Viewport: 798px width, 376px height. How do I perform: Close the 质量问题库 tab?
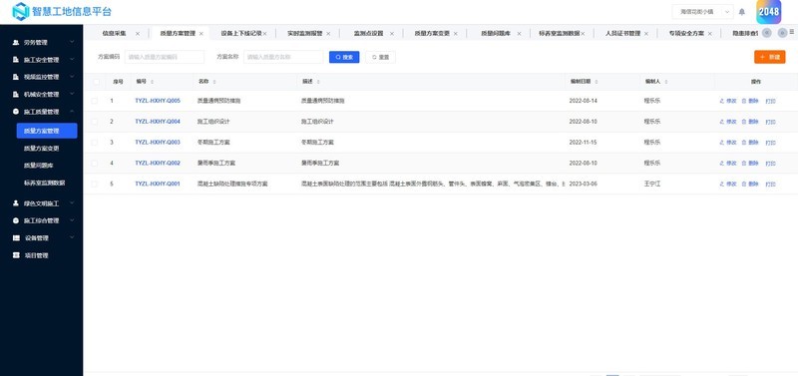519,34
